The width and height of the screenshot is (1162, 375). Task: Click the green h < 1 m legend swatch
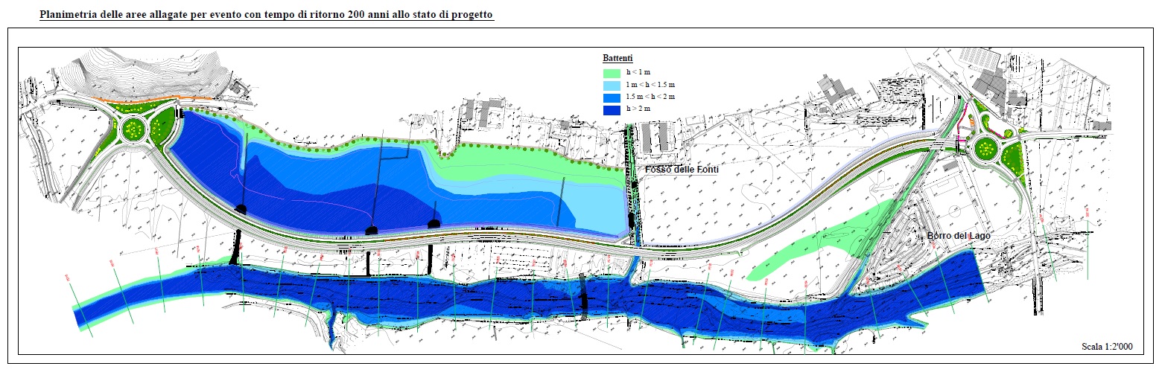[x=611, y=73]
